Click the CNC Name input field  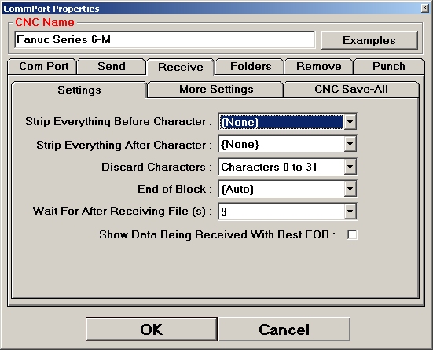164,40
